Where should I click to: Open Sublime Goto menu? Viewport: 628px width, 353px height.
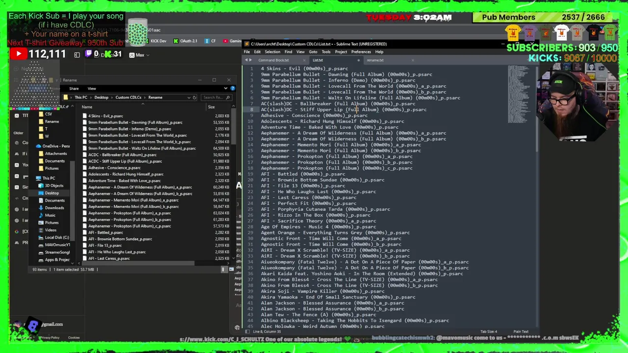click(x=313, y=52)
